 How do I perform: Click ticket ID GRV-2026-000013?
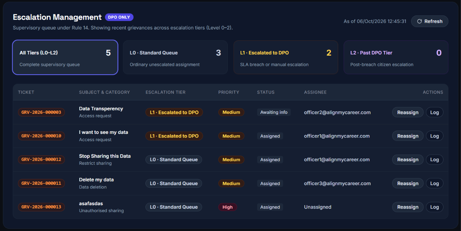pyautogui.click(x=41, y=207)
